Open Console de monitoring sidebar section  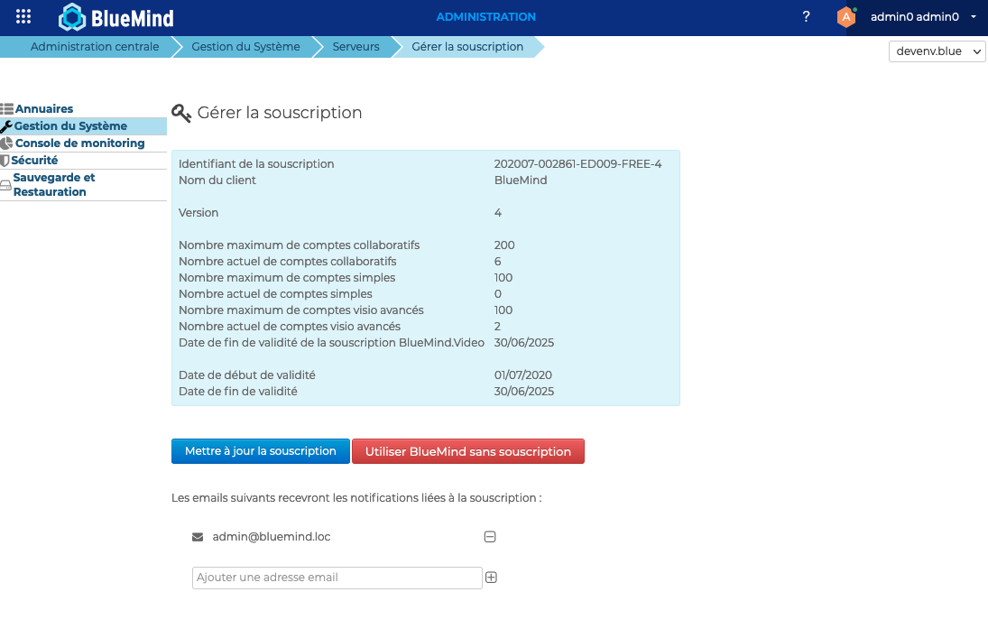(x=80, y=143)
